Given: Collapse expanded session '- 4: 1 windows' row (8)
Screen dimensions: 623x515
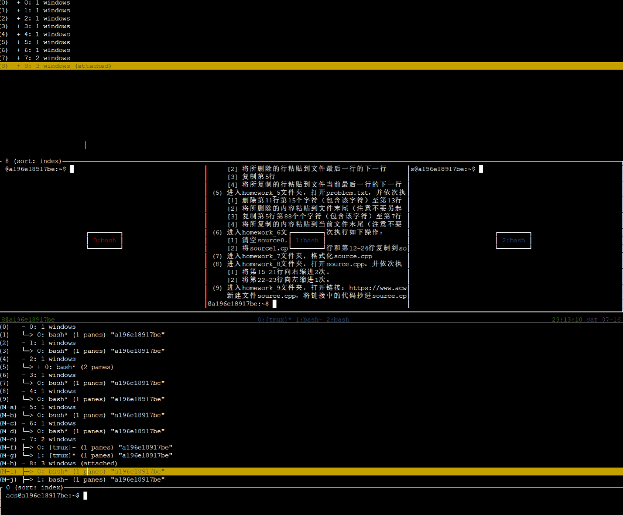Looking at the screenshot, I should pyautogui.click(x=24, y=391).
